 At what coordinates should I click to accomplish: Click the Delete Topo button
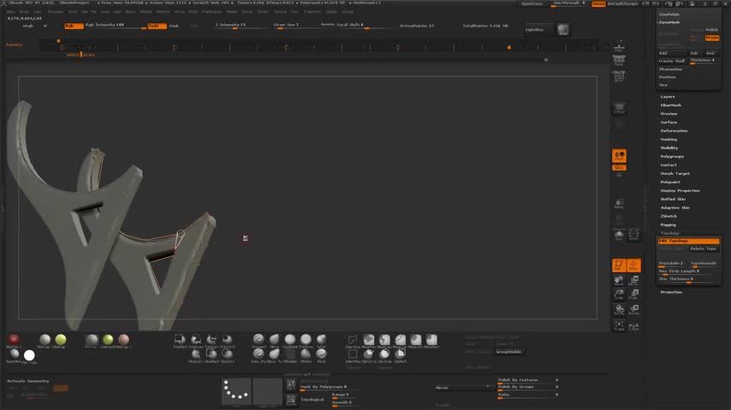click(704, 249)
